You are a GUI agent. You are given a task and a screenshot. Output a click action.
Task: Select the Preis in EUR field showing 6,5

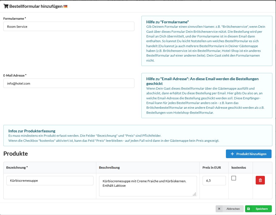(214, 181)
